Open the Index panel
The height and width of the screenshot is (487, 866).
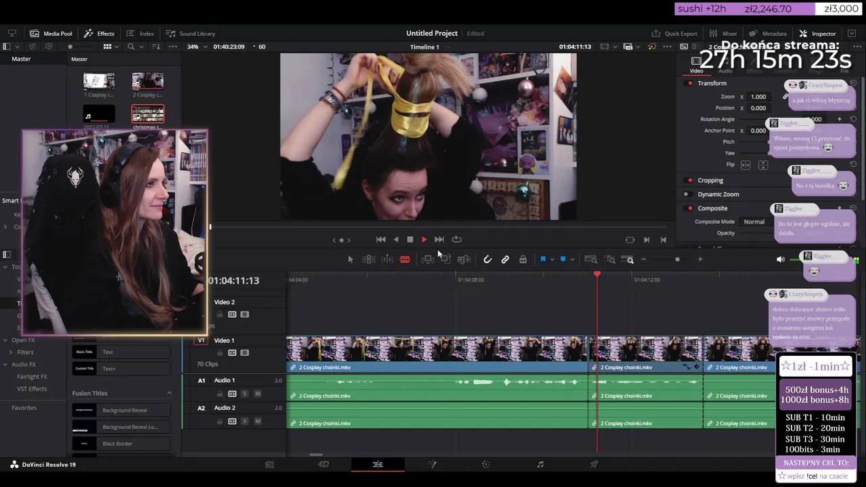(x=140, y=33)
